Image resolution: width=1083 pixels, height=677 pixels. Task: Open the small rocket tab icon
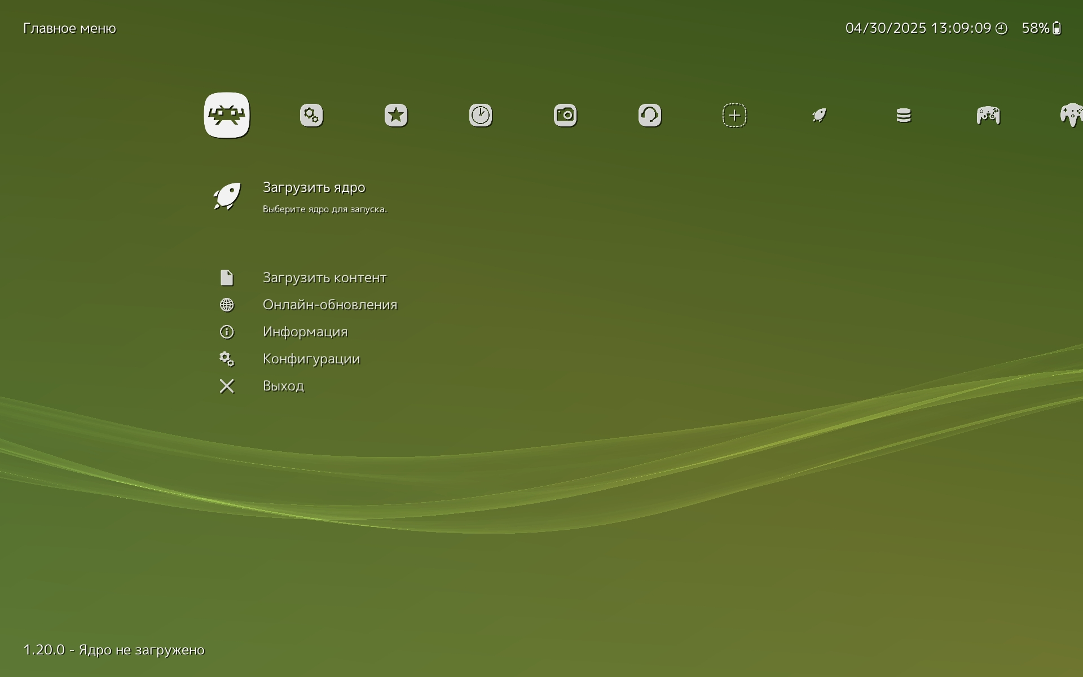(x=819, y=115)
